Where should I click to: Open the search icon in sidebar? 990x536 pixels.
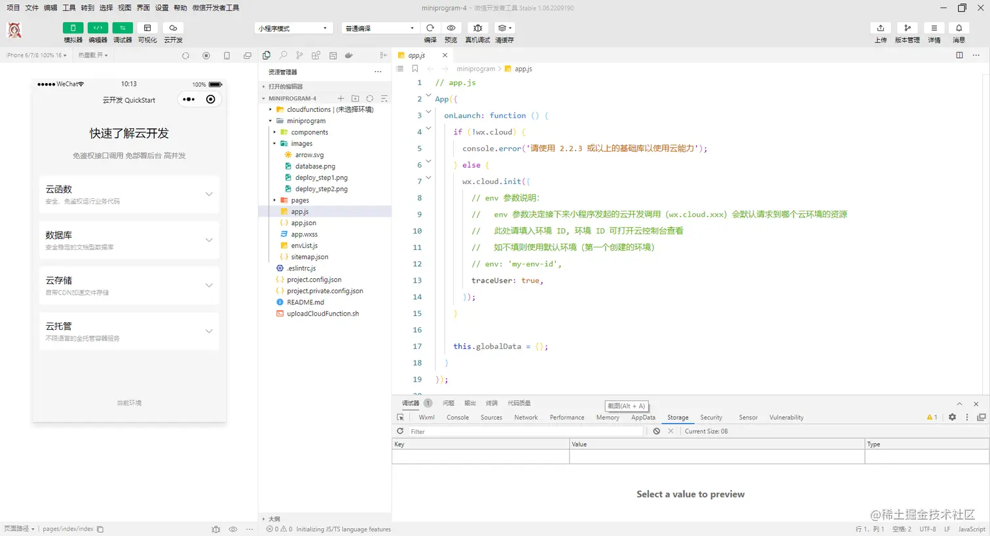pos(283,56)
